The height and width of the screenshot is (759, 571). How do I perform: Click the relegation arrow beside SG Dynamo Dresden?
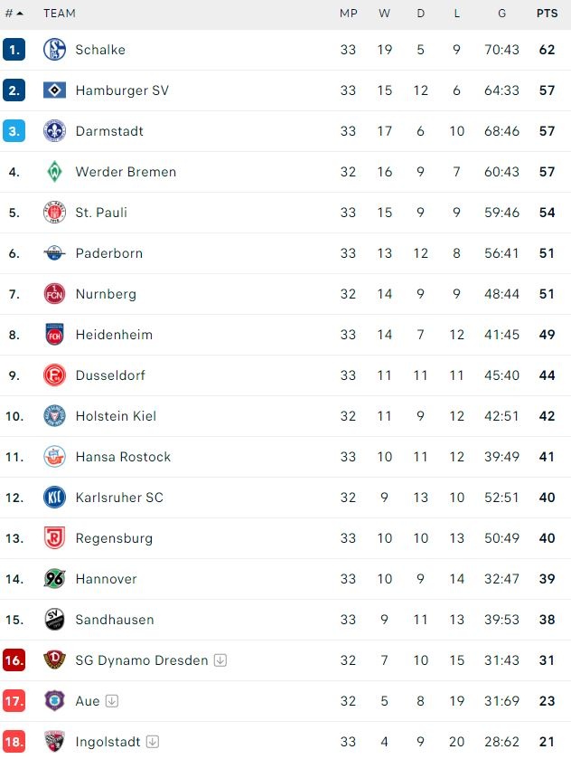[220, 660]
